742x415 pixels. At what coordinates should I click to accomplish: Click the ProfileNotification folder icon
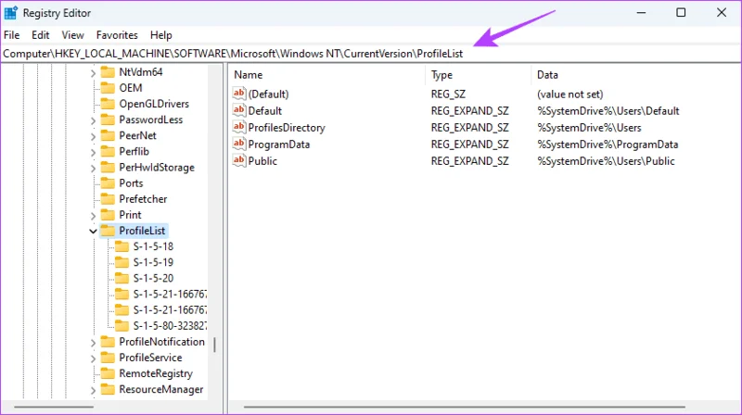[108, 341]
